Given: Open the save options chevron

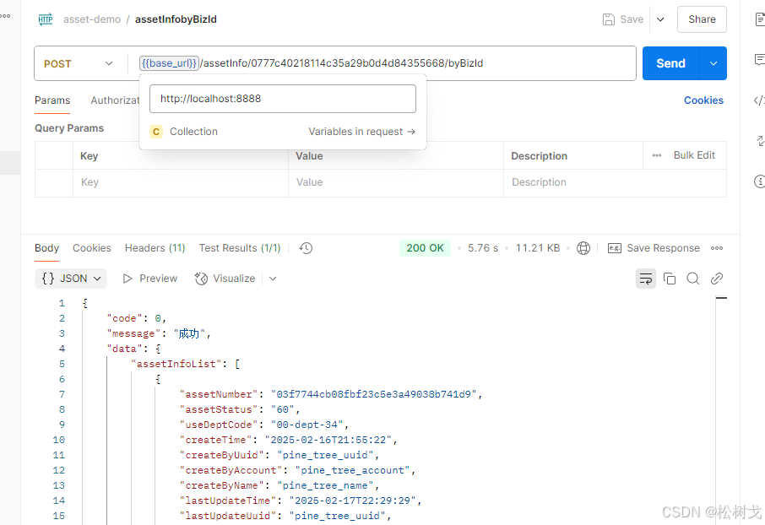Looking at the screenshot, I should pyautogui.click(x=660, y=19).
